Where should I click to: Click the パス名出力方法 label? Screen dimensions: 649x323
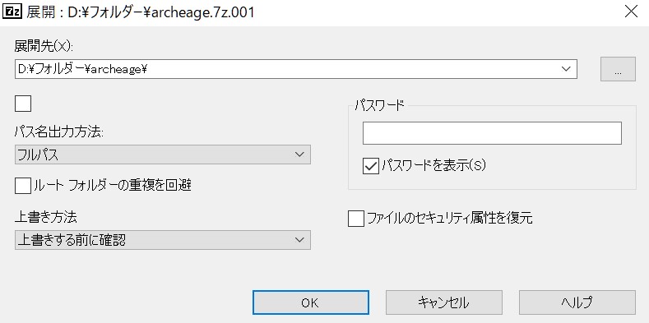tap(59, 132)
